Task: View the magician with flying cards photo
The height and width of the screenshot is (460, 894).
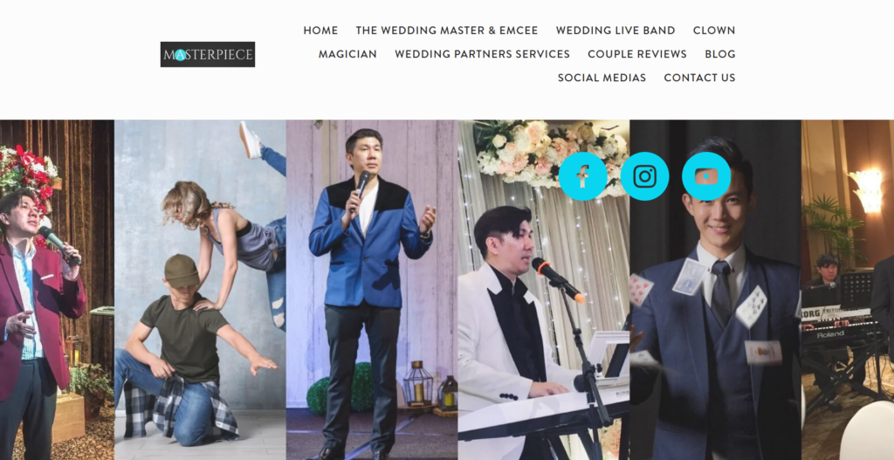Action: (715, 290)
